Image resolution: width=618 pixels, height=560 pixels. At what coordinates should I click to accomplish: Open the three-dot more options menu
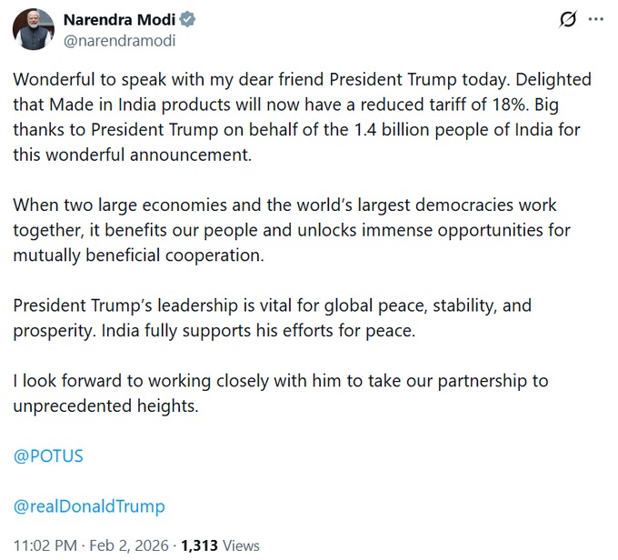tap(594, 20)
